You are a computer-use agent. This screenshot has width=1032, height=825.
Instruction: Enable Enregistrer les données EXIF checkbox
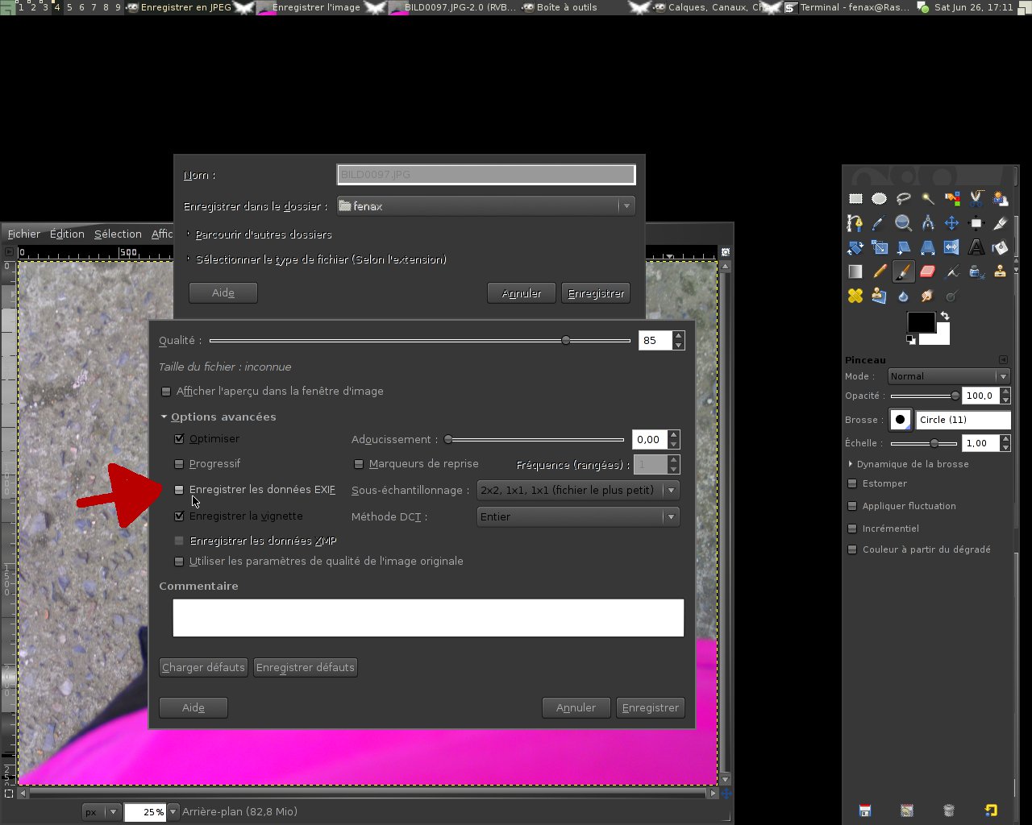[179, 490]
